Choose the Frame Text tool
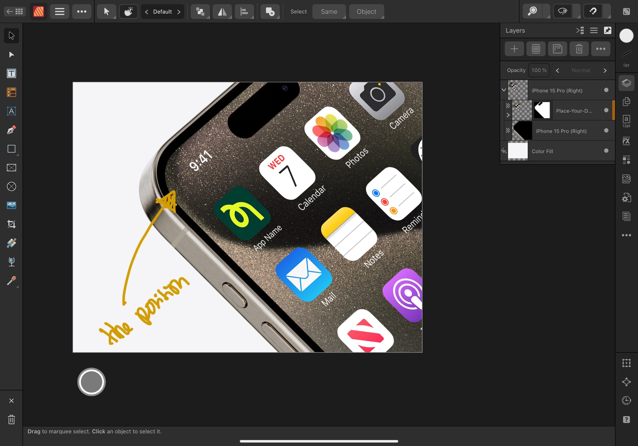Viewport: 638px width, 446px height. point(11,74)
